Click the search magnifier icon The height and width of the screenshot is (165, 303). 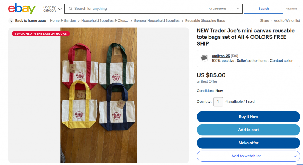coord(70,9)
